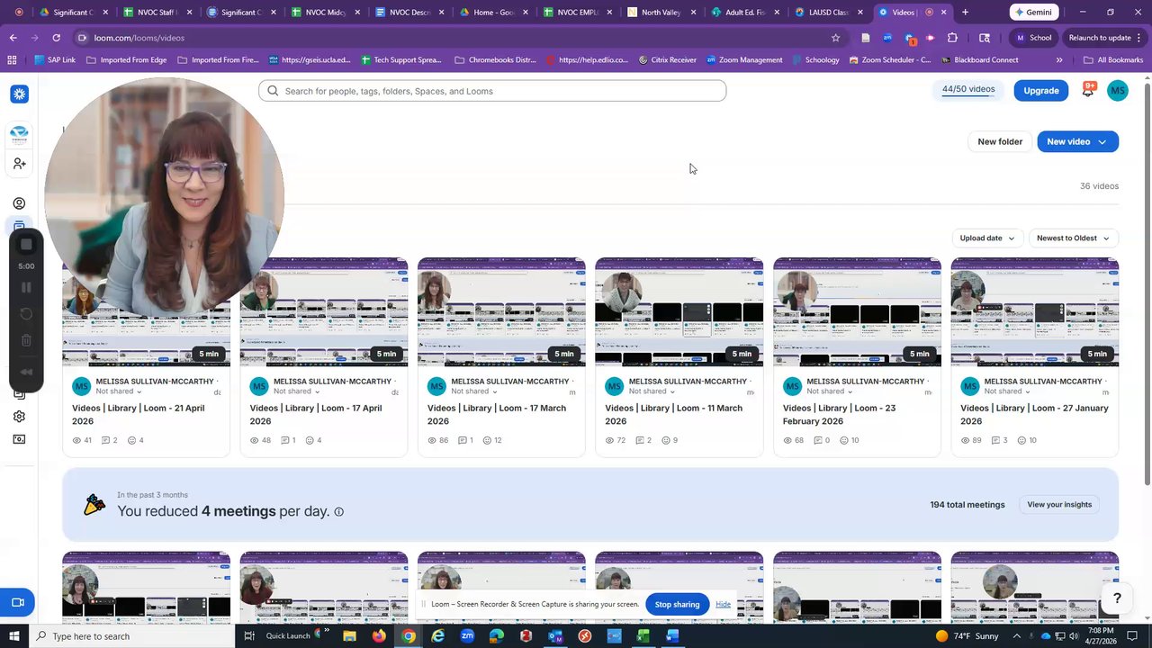Click the 44/50 videos counter
Screen dimensions: 1152x648
[968, 90]
